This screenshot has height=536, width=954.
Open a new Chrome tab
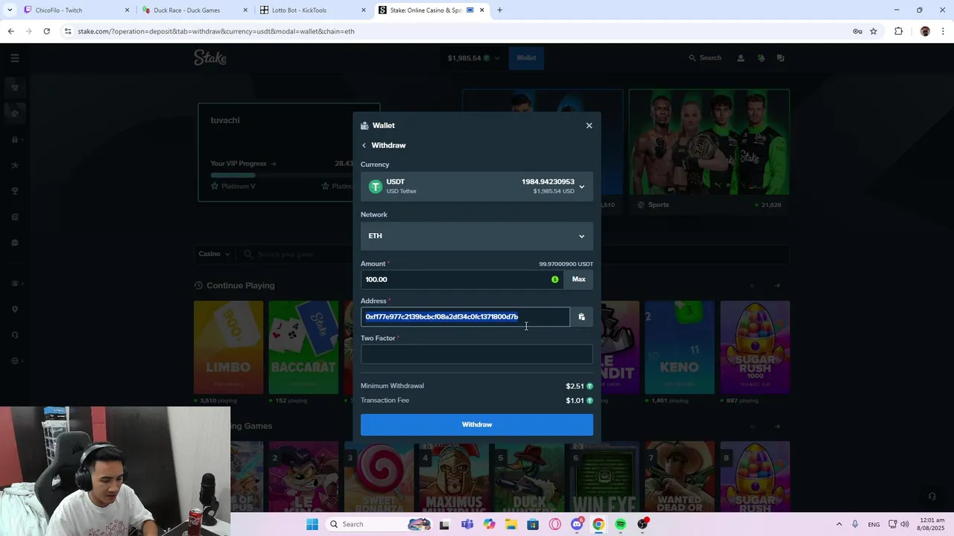coord(499,10)
